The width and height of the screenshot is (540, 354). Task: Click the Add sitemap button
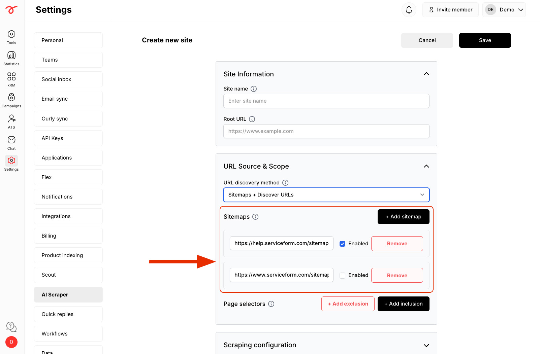point(404,217)
